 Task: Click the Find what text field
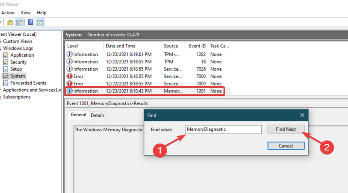pyautogui.click(x=224, y=129)
